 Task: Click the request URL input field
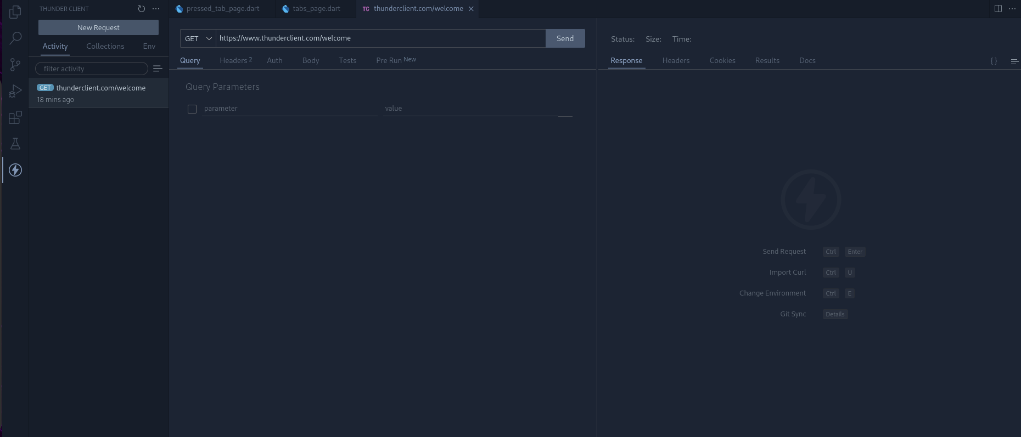380,38
